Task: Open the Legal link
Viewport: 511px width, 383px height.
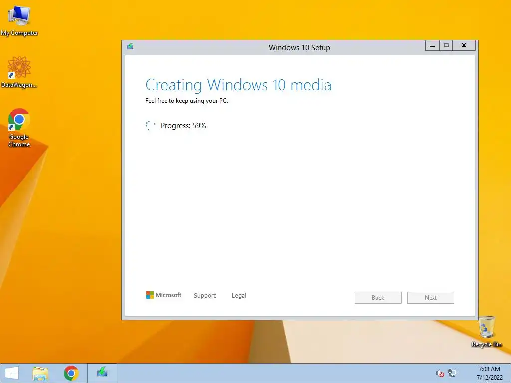Action: click(239, 295)
